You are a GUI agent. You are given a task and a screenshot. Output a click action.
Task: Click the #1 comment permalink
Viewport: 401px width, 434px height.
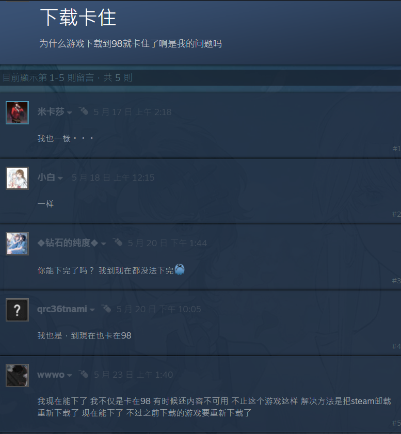pos(396,149)
